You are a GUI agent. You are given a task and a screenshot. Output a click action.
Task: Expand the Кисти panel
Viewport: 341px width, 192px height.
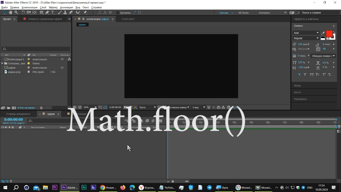(297, 92)
